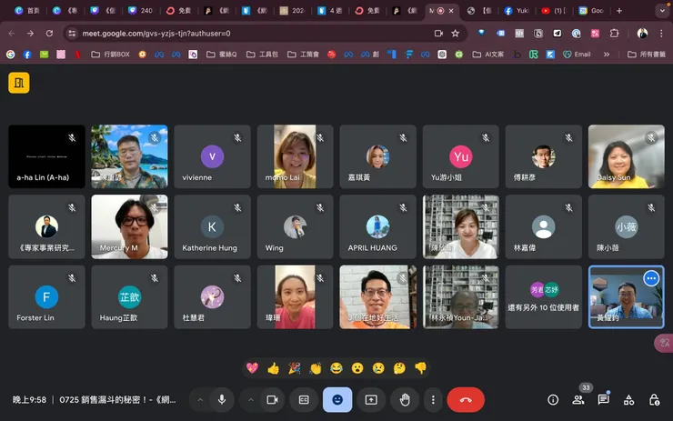Open the tile showing 10 other users
The image size is (673, 421).
[x=543, y=297]
